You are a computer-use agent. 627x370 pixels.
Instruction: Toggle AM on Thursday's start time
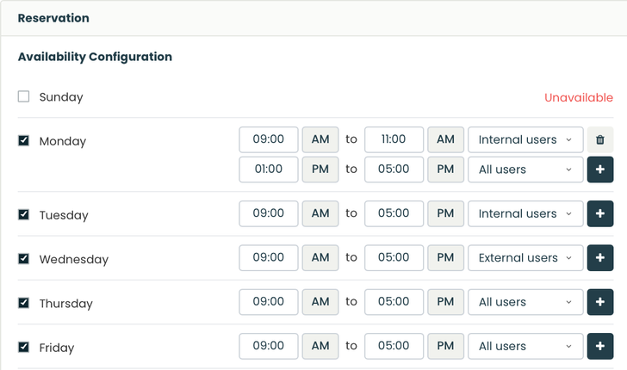320,302
